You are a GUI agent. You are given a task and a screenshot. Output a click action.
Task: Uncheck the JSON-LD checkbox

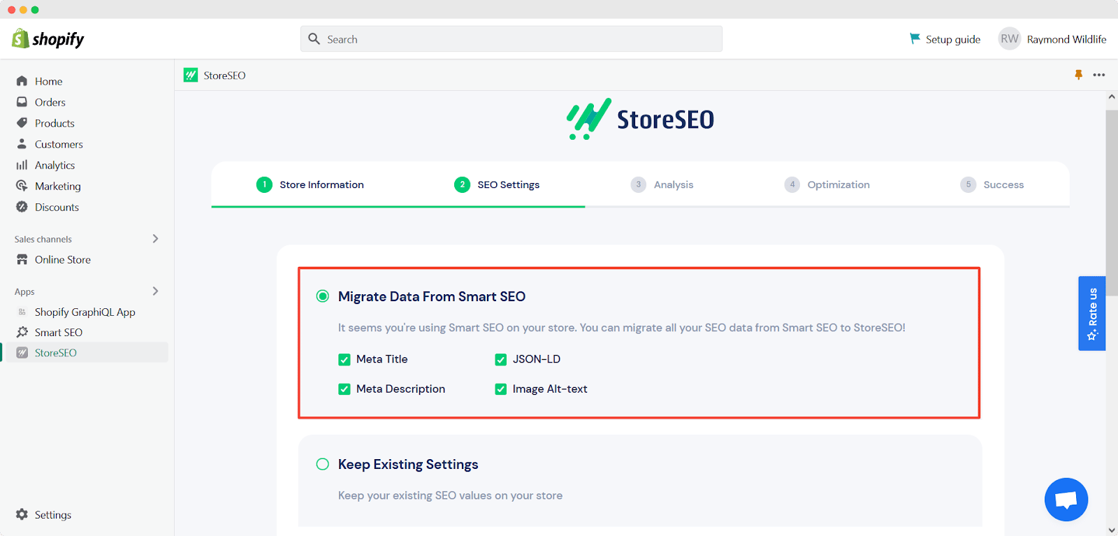501,359
